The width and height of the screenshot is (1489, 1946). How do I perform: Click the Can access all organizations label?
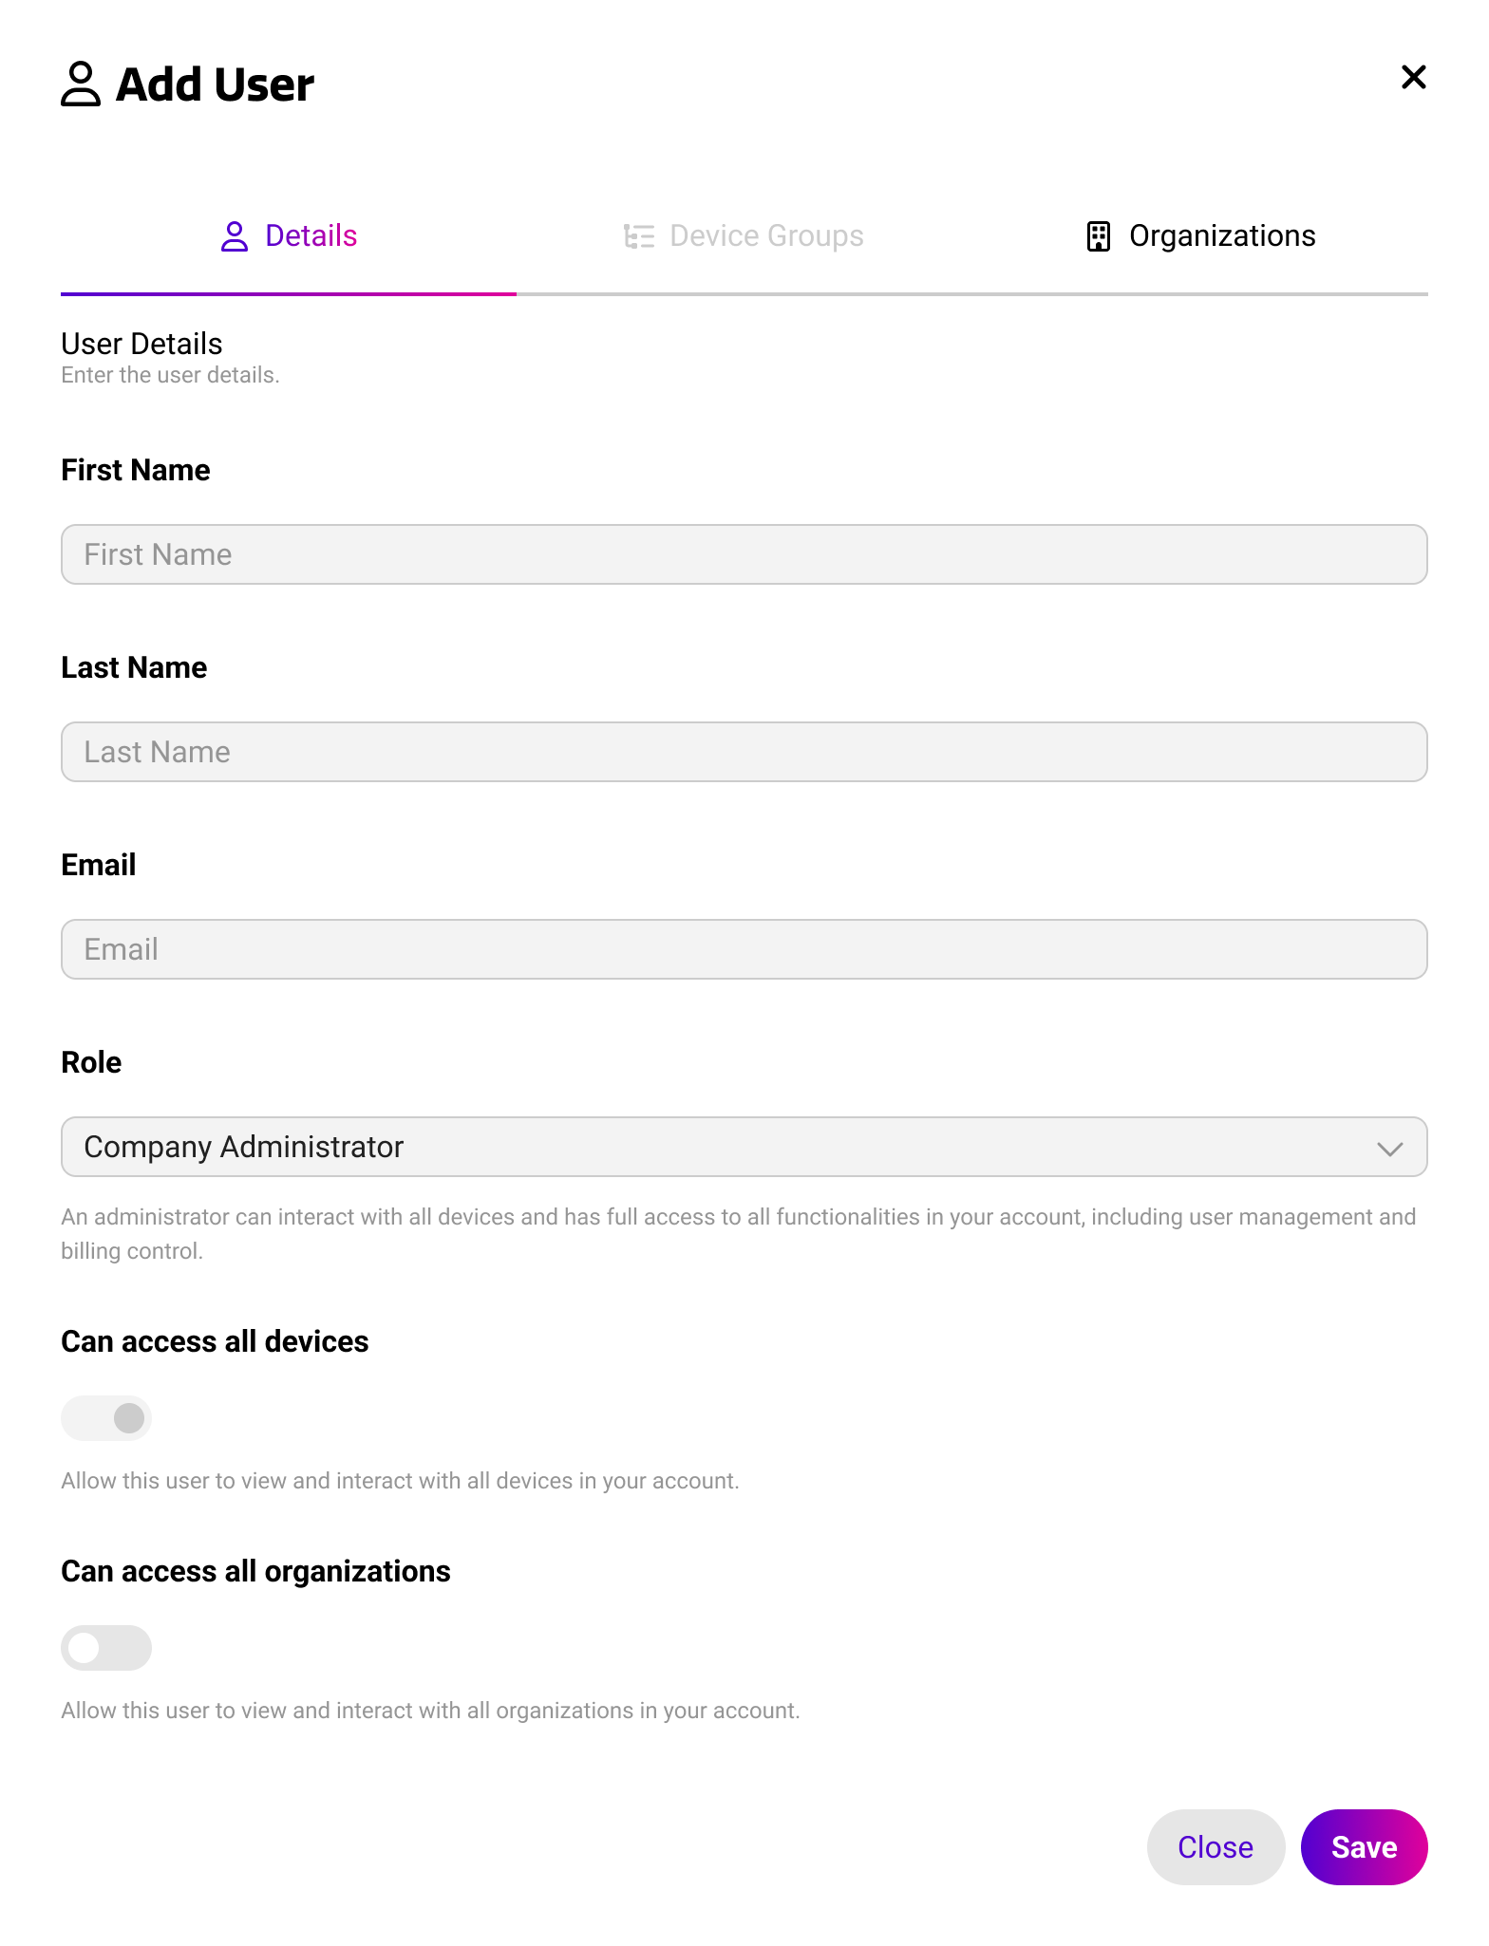tap(255, 1571)
